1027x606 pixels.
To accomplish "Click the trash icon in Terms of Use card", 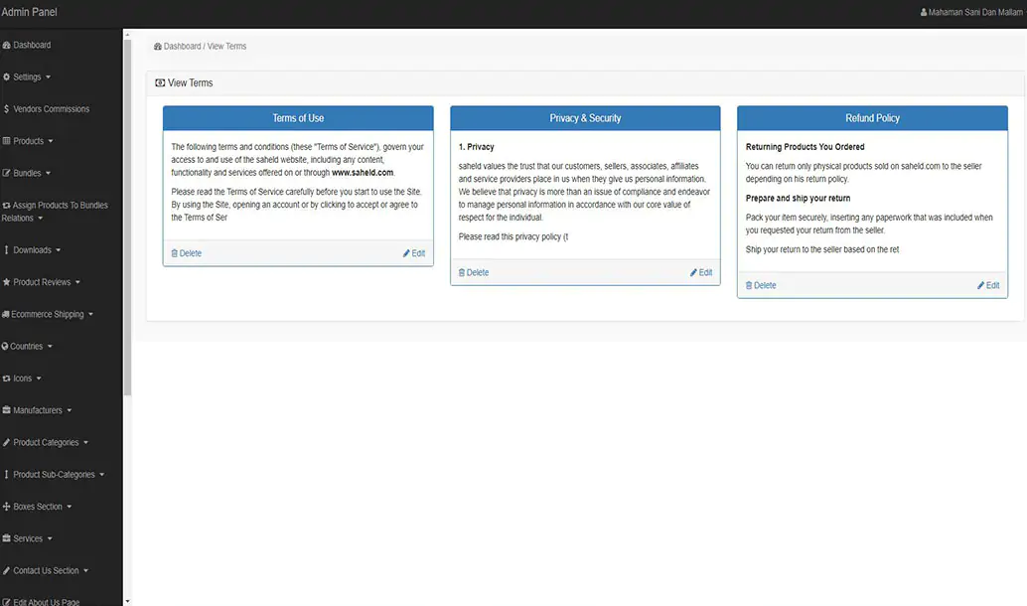I will [x=174, y=253].
